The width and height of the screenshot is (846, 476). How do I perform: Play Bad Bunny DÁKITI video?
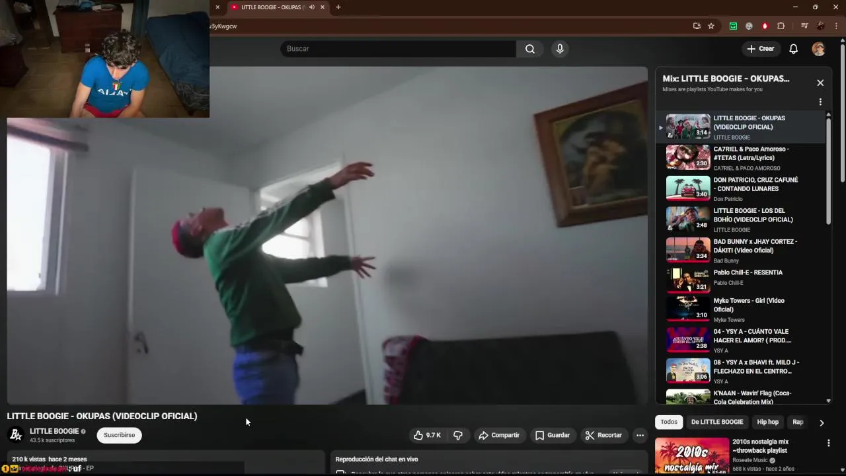coord(740,251)
